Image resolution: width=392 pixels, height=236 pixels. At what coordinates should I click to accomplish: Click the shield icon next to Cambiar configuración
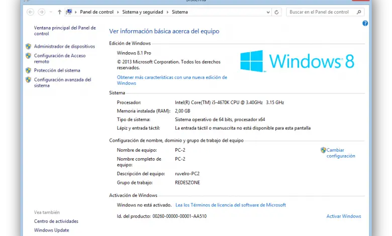pos(323,150)
